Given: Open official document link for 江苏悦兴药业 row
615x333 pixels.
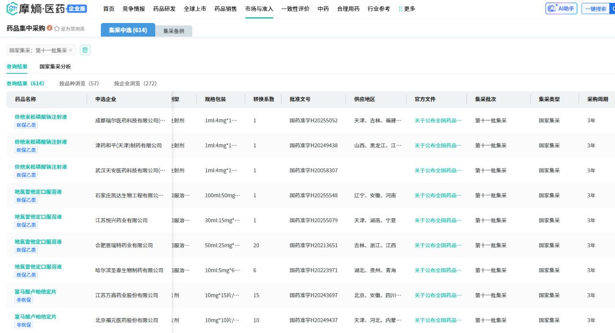Looking at the screenshot, I should click(x=438, y=221).
